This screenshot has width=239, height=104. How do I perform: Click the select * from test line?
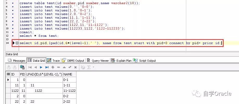pos(39,36)
